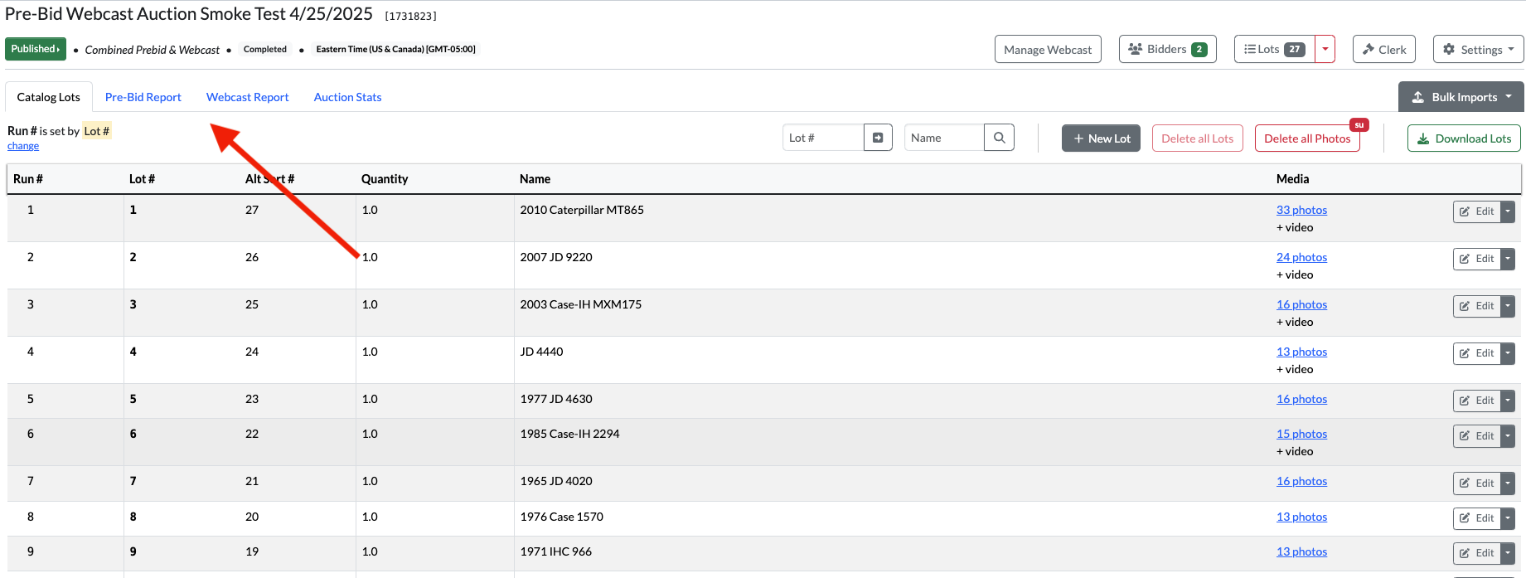Open the Auction Stats tab
Image resolution: width=1526 pixels, height=578 pixels.
347,97
